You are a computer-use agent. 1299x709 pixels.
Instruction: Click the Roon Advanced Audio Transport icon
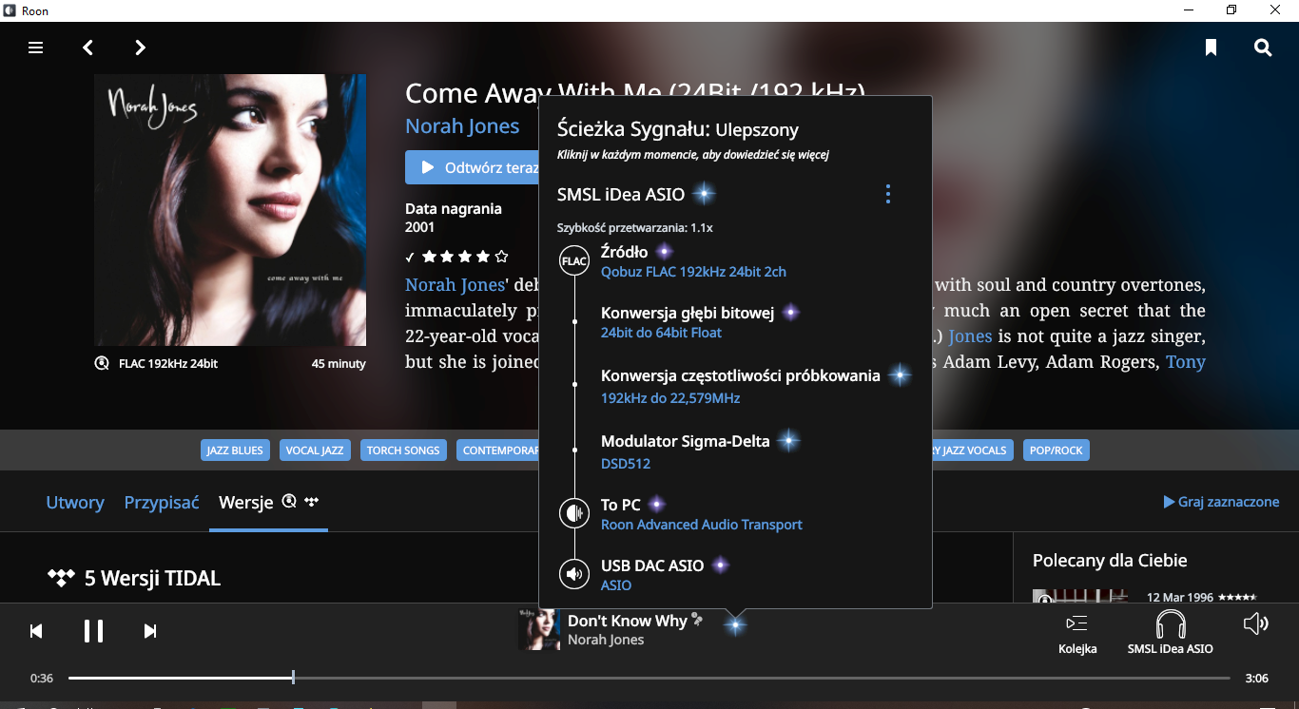574,513
